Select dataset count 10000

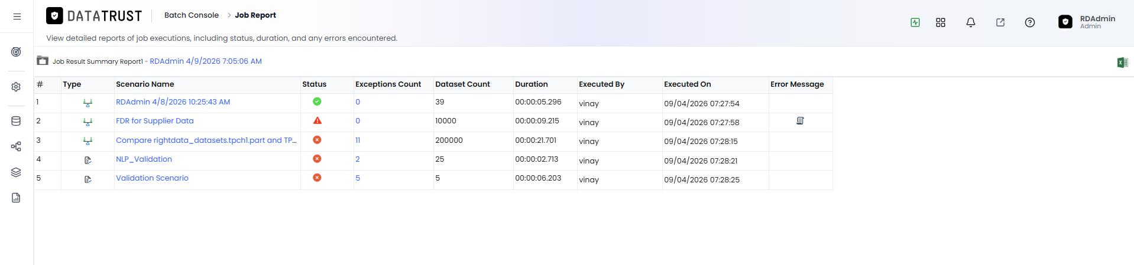coord(446,120)
